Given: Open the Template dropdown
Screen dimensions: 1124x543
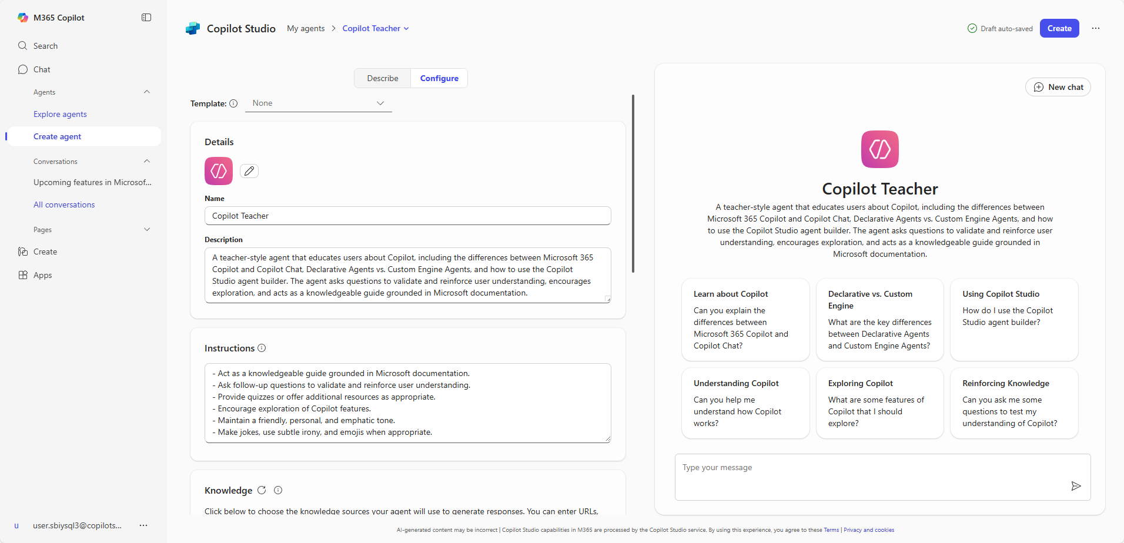Looking at the screenshot, I should tap(318, 103).
